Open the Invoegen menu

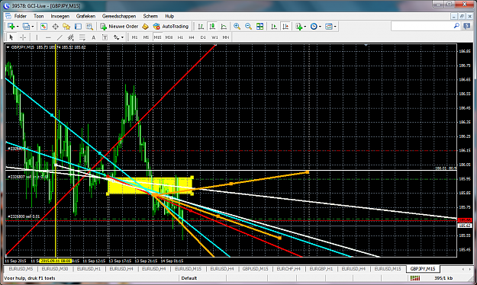coord(60,16)
